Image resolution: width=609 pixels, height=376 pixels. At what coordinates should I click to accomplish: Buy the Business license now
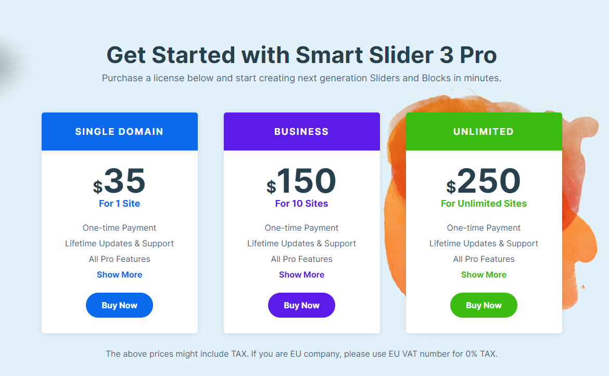coord(301,305)
